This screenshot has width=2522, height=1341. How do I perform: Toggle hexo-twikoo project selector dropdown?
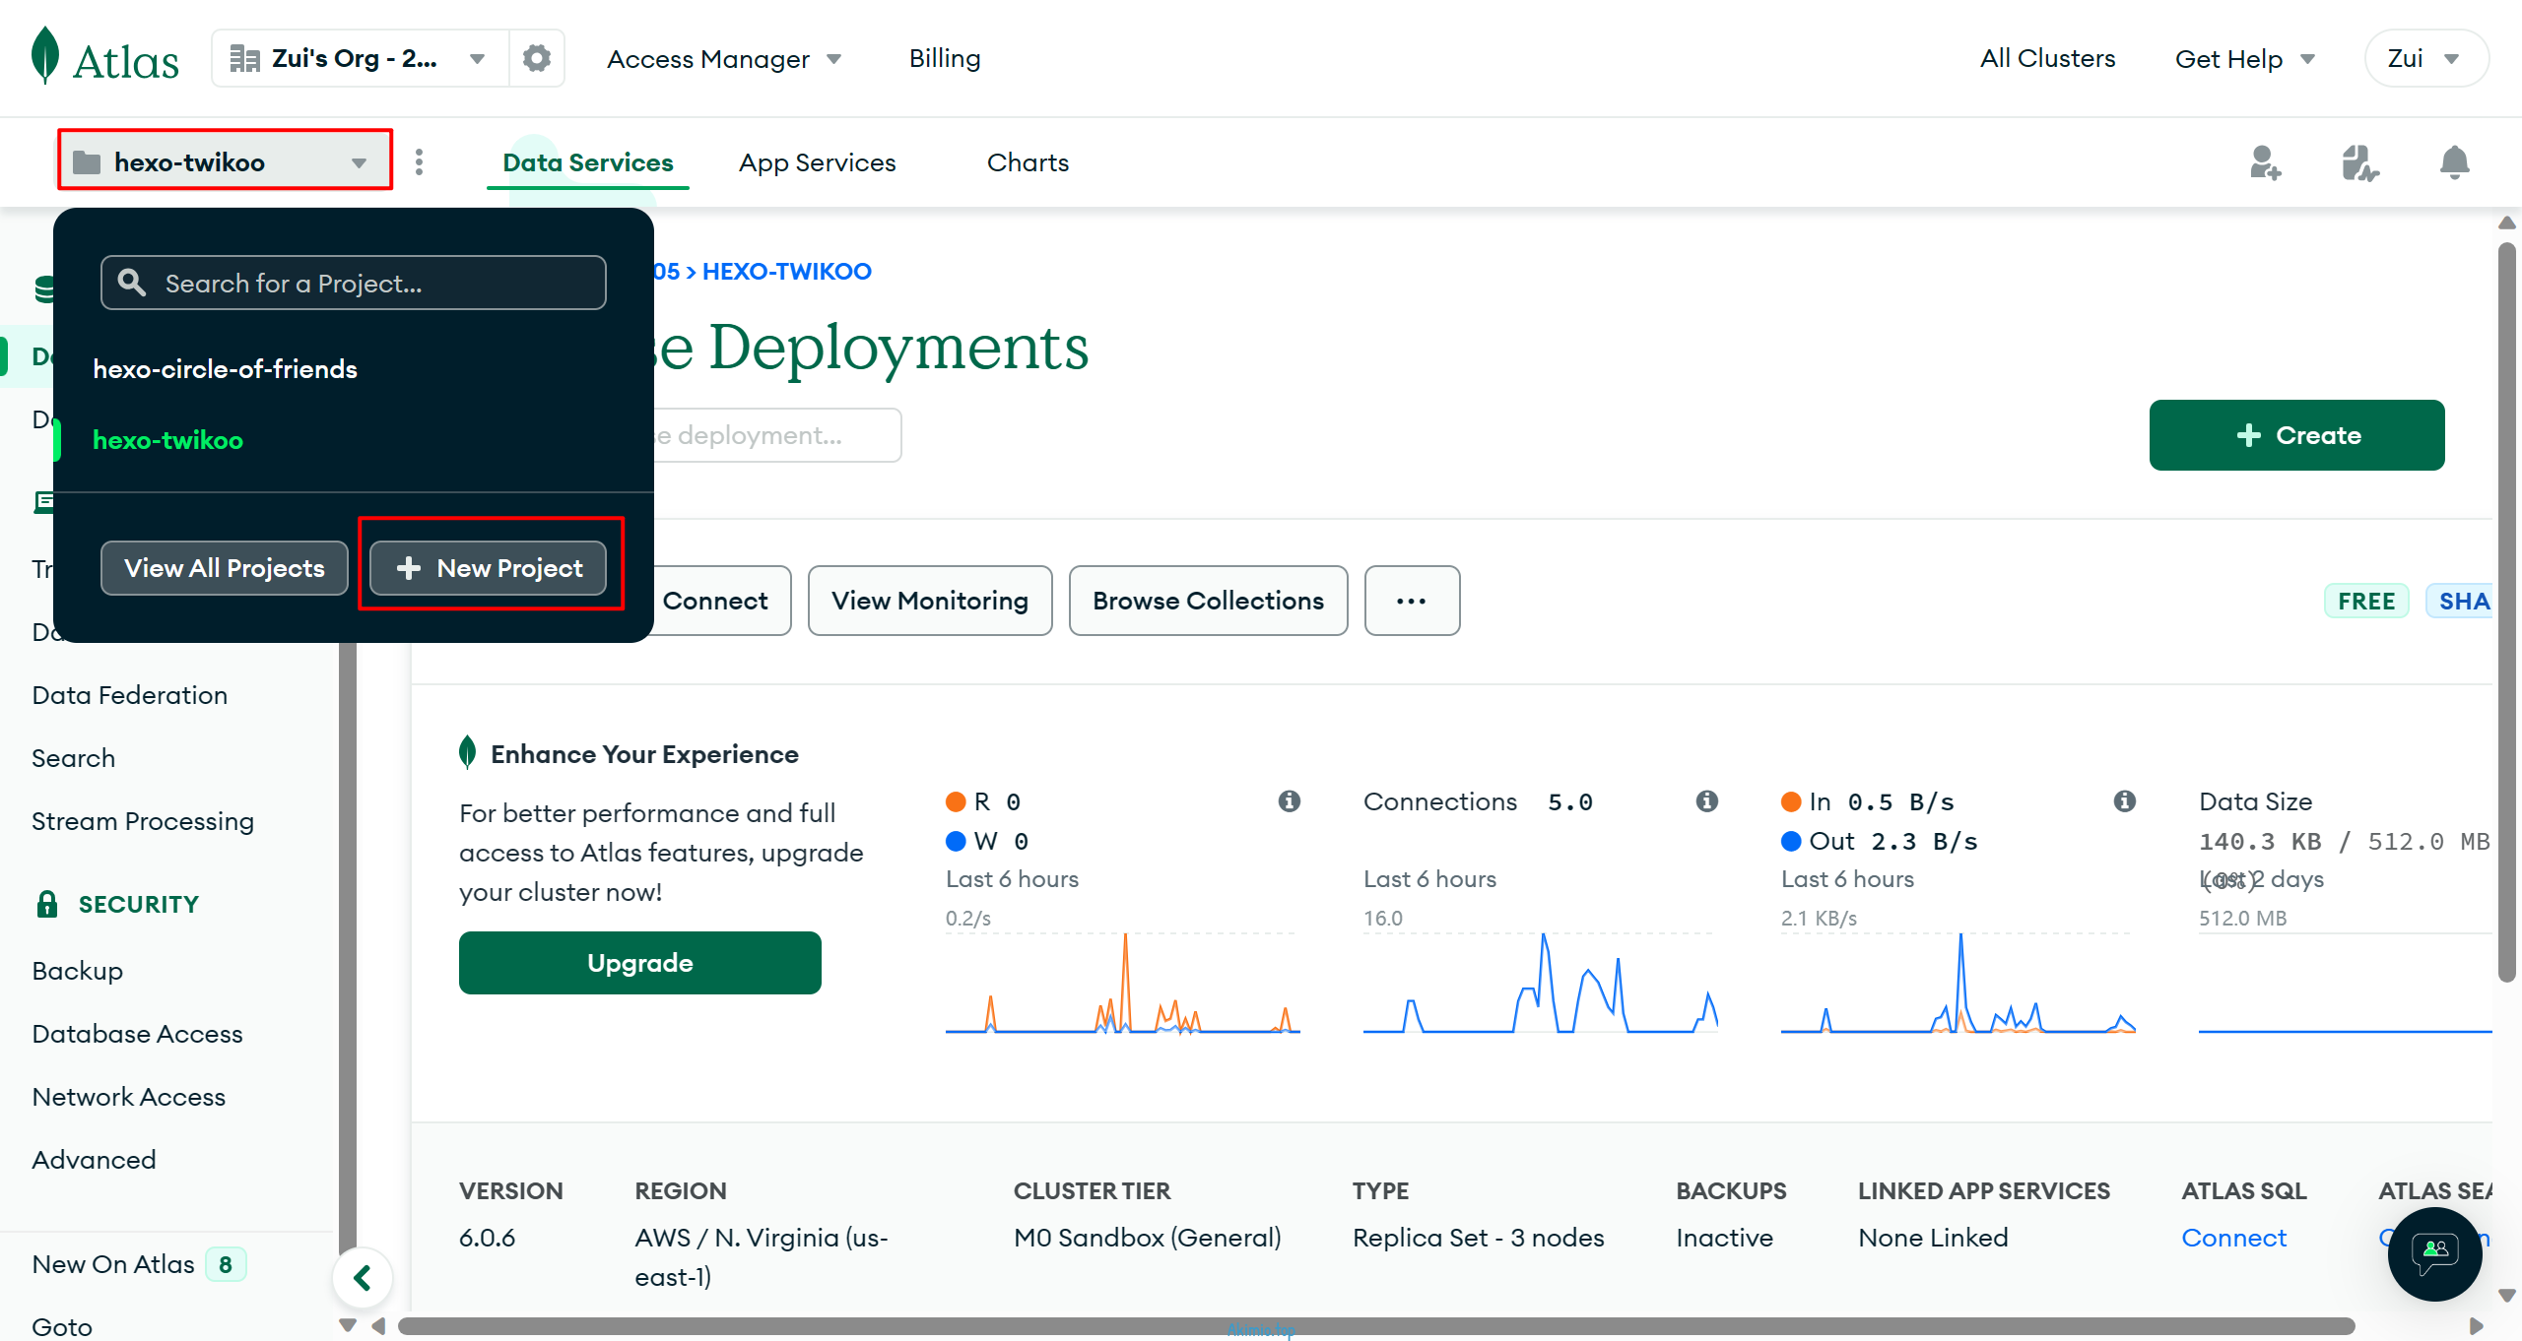pos(225,162)
